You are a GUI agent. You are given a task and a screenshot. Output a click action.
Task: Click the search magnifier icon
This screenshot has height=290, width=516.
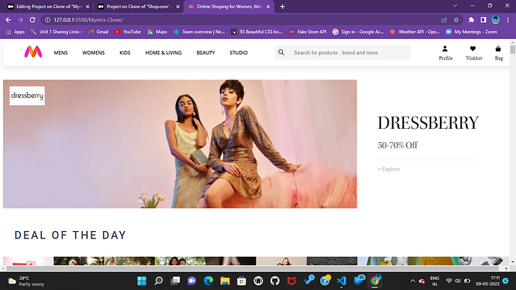click(x=281, y=52)
